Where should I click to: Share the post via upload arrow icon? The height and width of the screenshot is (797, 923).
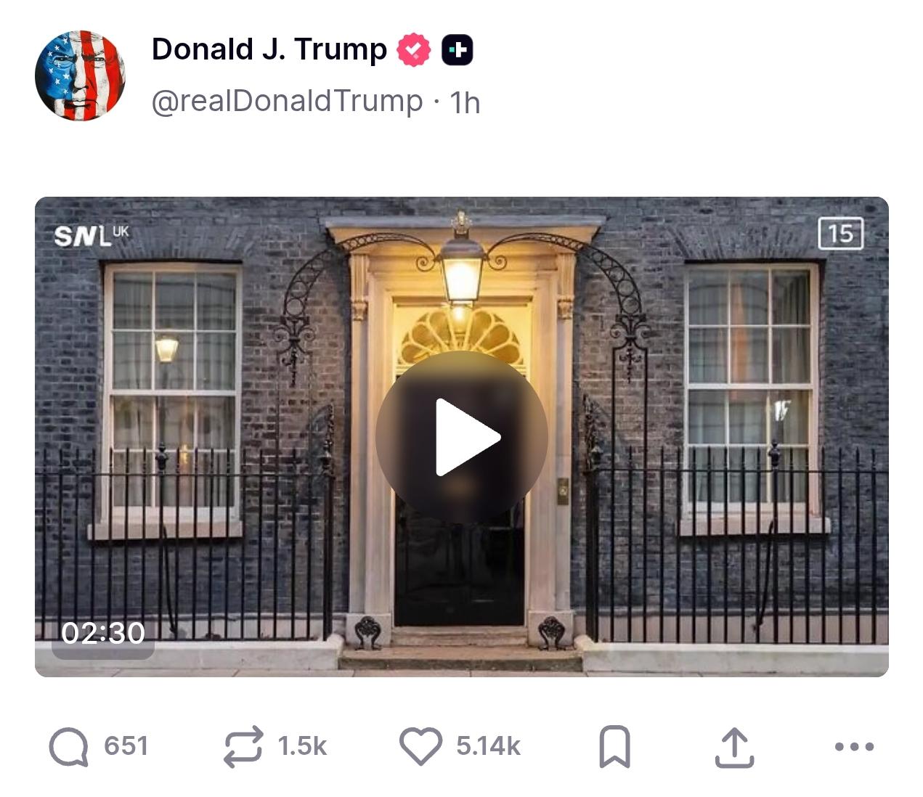pyautogui.click(x=734, y=747)
